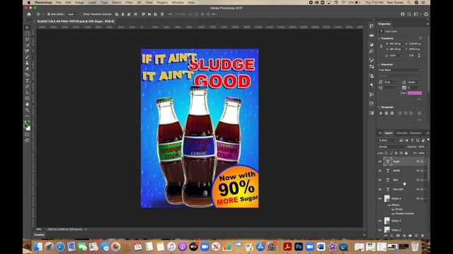Select the Move tool in toolbox
Screen dimensions: 453x254
coord(27,28)
